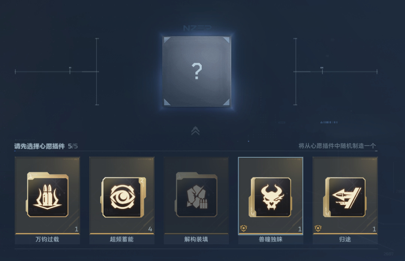Click the 5/5 wish plugin counter
This screenshot has height=261, width=405.
[73, 146]
